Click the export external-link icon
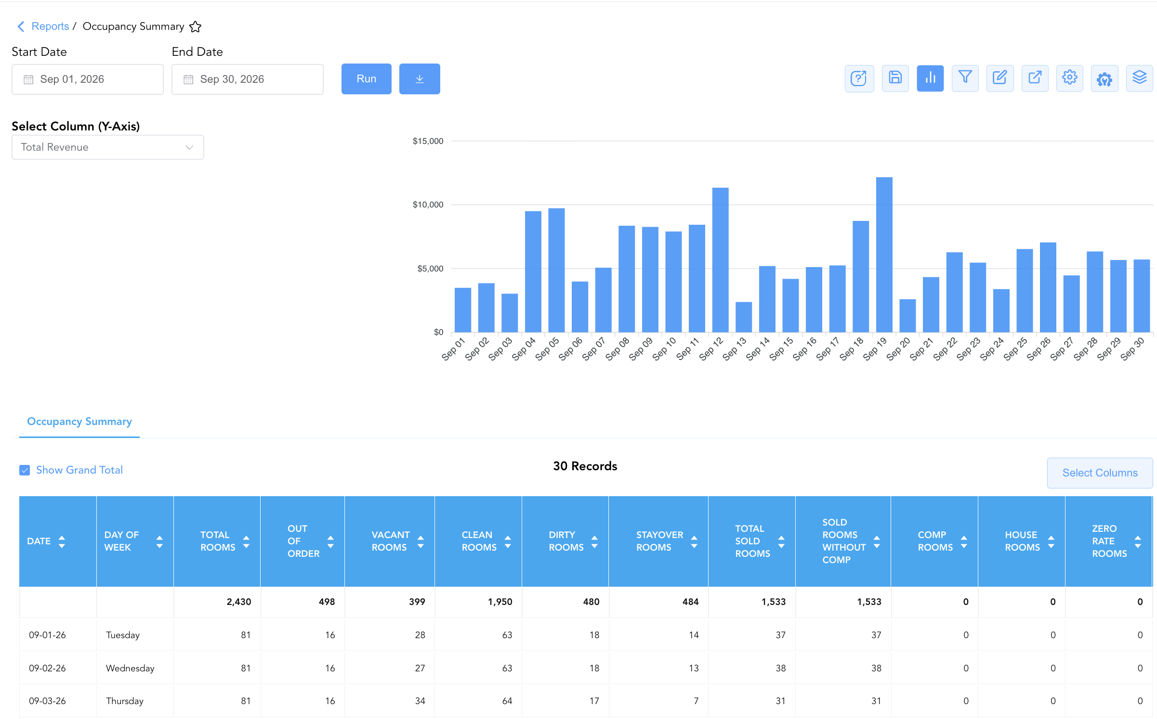The image size is (1157, 719). tap(1035, 78)
